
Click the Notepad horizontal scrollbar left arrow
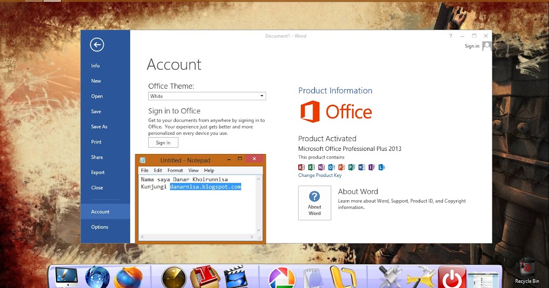pos(142,237)
